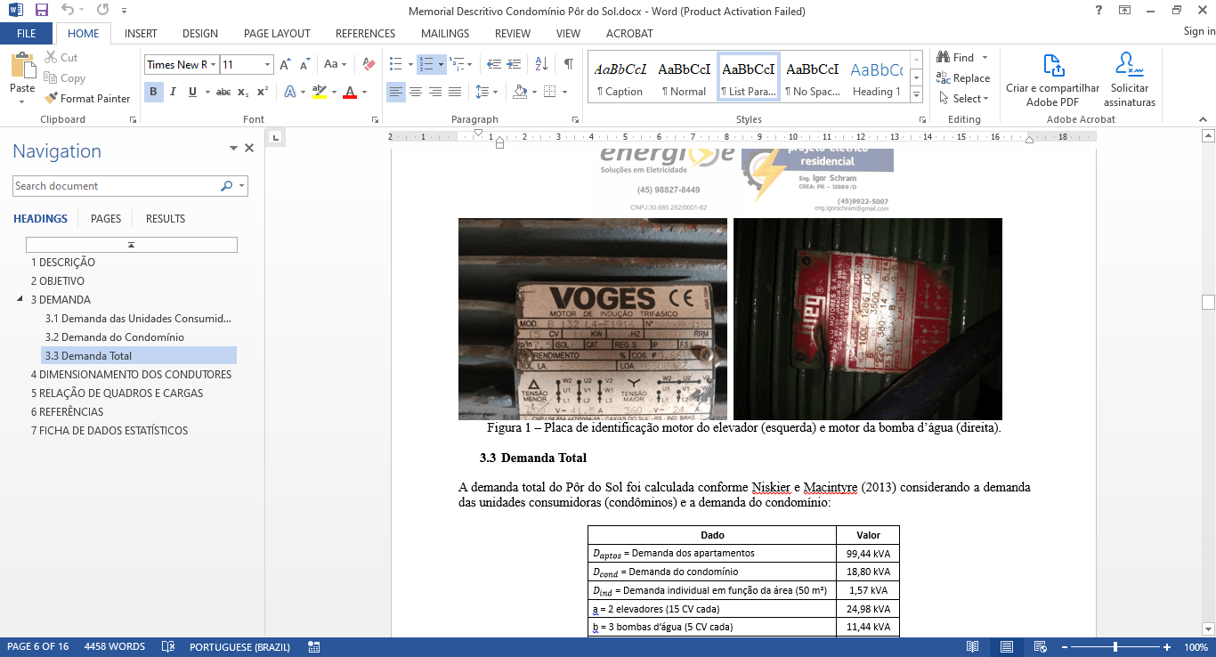Click the Save icon in quick access toolbar
The image size is (1216, 657).
point(41,12)
